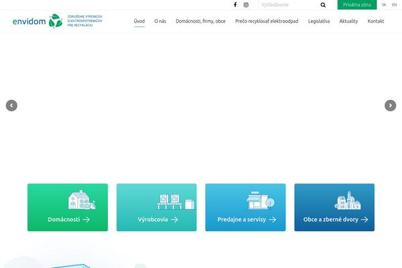Click the search magnifier icon
Image resolution: width=402 pixels, height=268 pixels.
click(323, 5)
